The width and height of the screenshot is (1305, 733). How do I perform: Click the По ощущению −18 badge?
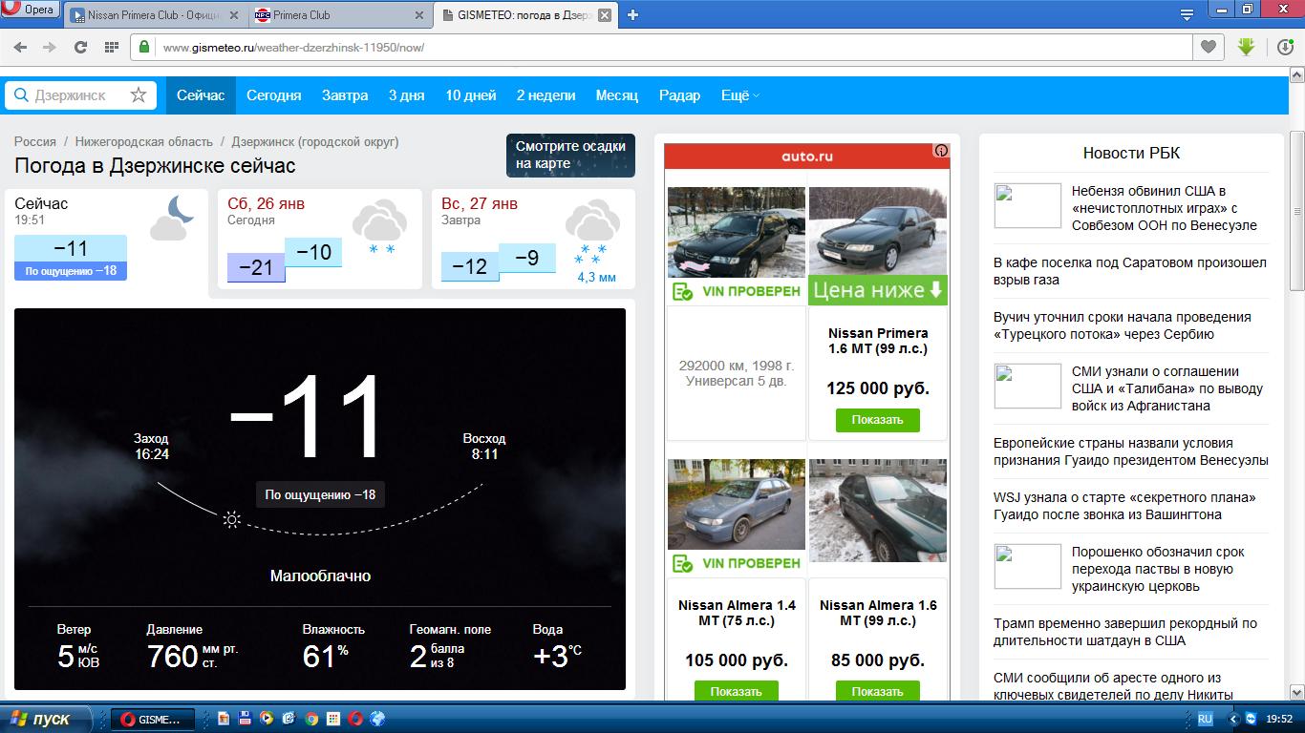click(320, 494)
